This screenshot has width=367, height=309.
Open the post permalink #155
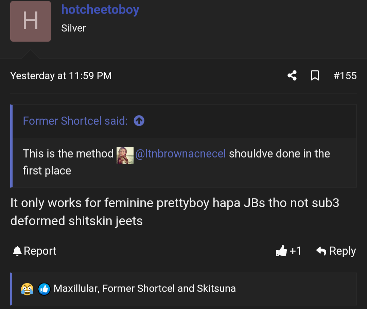tap(345, 76)
